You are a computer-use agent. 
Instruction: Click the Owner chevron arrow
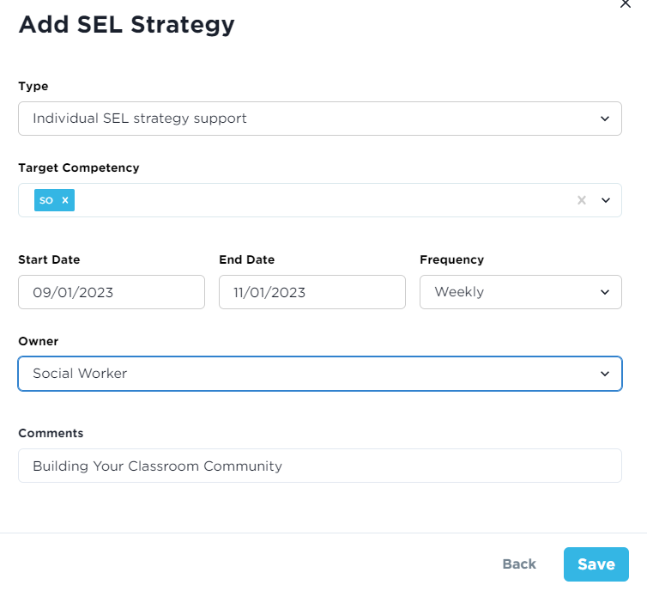click(605, 374)
